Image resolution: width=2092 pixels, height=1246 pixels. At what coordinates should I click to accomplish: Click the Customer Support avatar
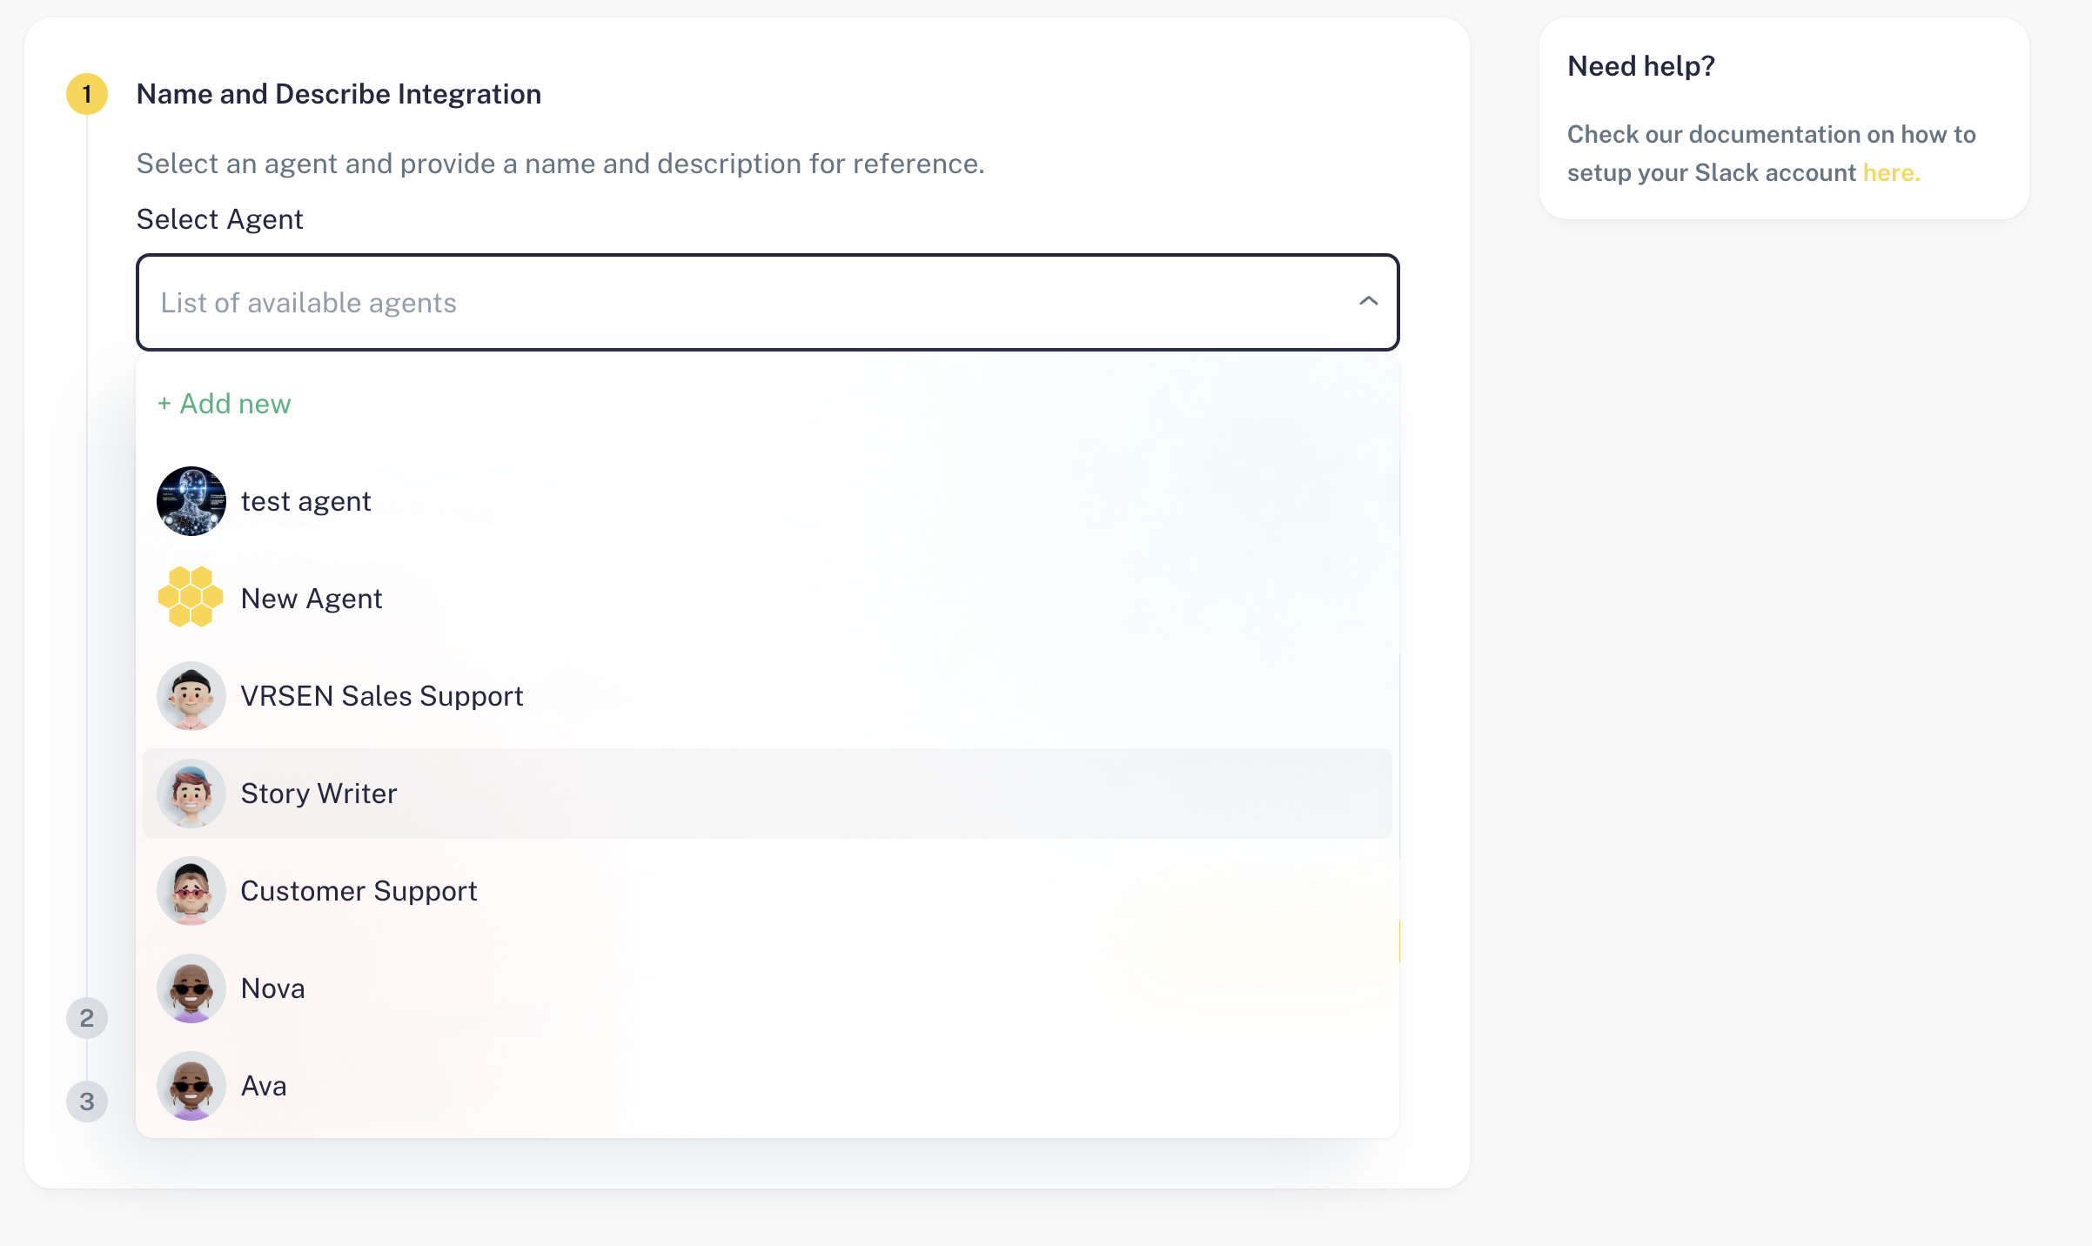[191, 891]
